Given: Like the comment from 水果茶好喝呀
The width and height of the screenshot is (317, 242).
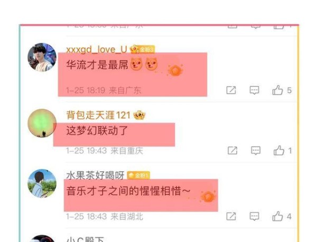Looking at the screenshot, I should [x=277, y=216].
